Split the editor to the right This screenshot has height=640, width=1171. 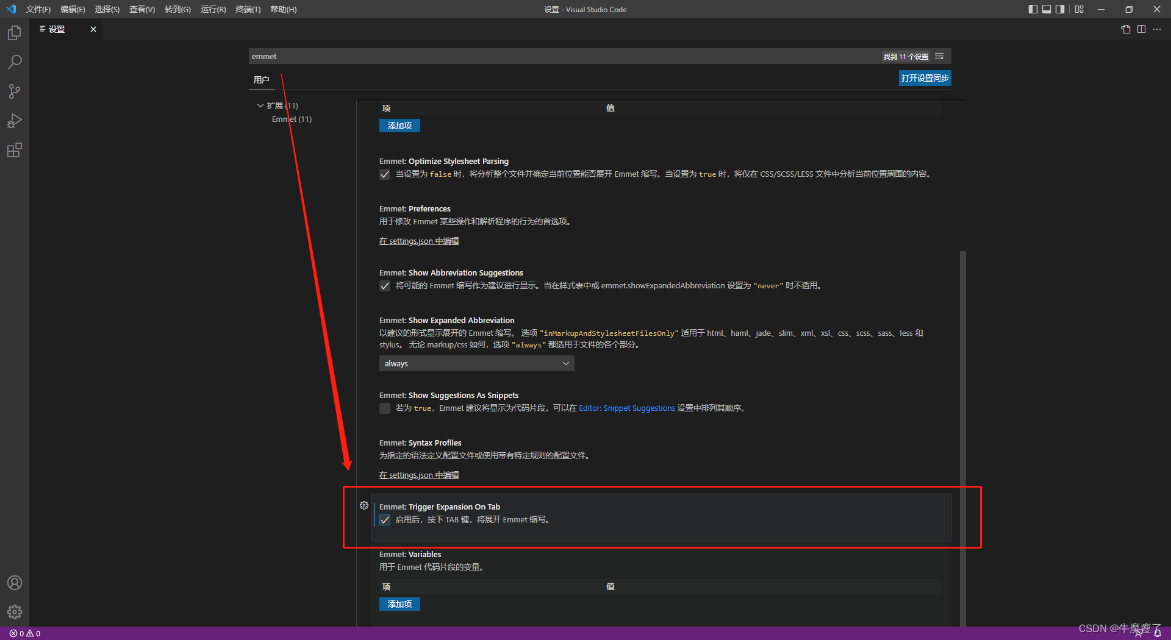click(1141, 29)
